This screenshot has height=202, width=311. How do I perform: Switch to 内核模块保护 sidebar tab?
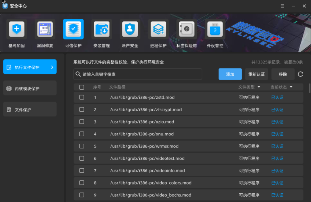(30, 88)
